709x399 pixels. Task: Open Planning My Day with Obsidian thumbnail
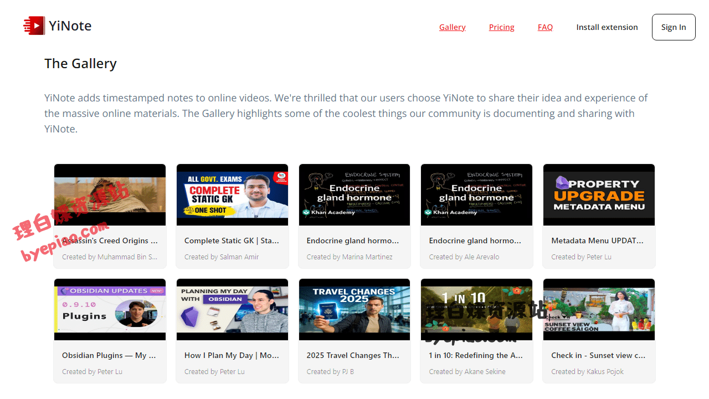(x=232, y=309)
